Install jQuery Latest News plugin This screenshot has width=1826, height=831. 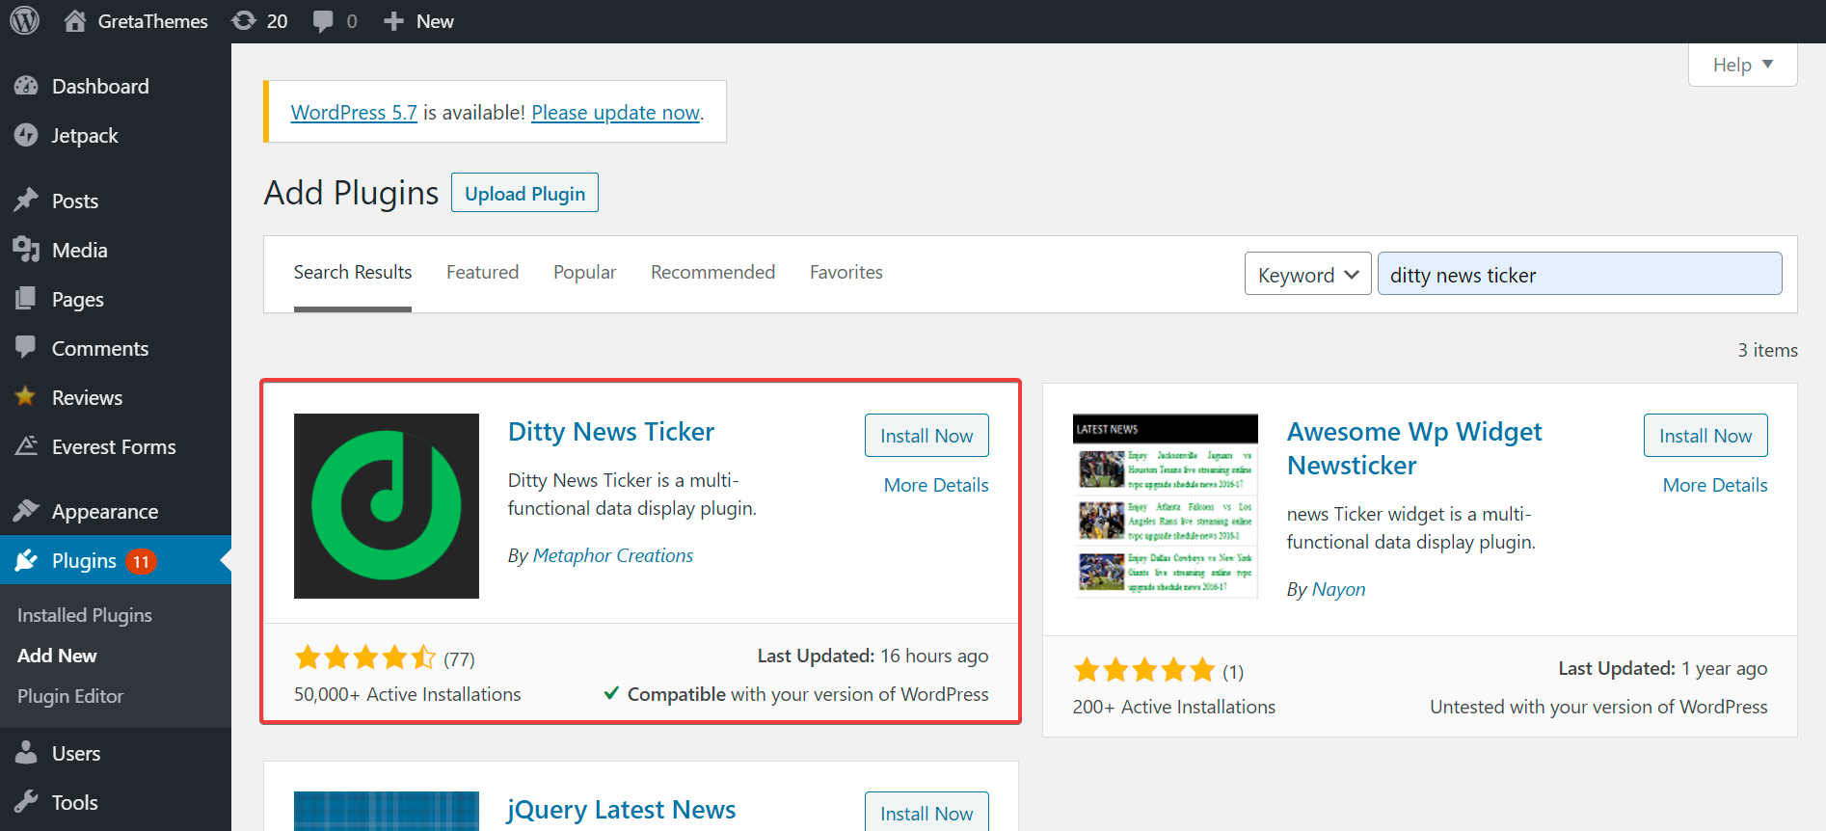point(926,812)
